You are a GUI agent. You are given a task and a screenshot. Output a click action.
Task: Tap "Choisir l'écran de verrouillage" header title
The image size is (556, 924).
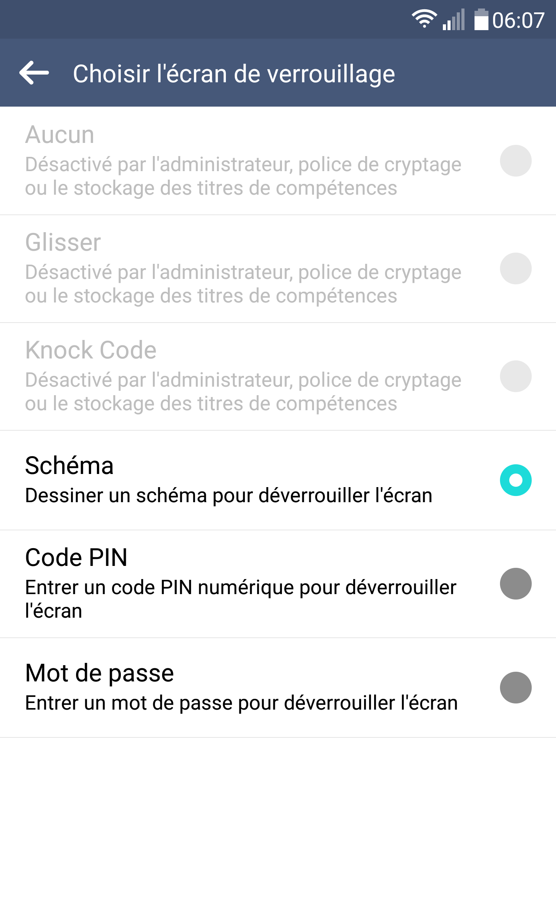234,73
